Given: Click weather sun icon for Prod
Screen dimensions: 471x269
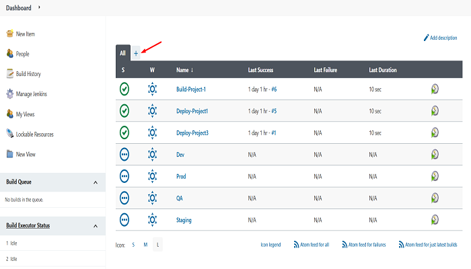Looking at the screenshot, I should (x=152, y=176).
